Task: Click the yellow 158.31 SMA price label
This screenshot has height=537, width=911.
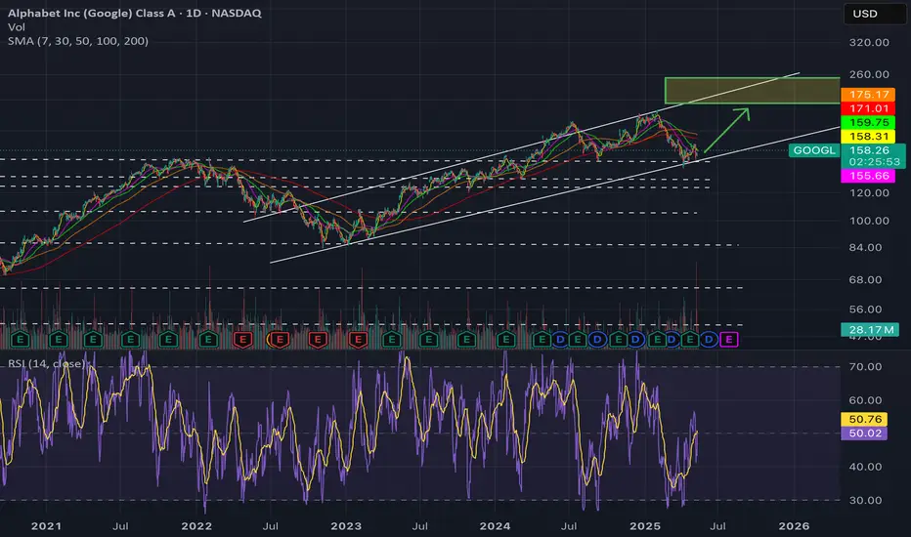Action: [868, 137]
